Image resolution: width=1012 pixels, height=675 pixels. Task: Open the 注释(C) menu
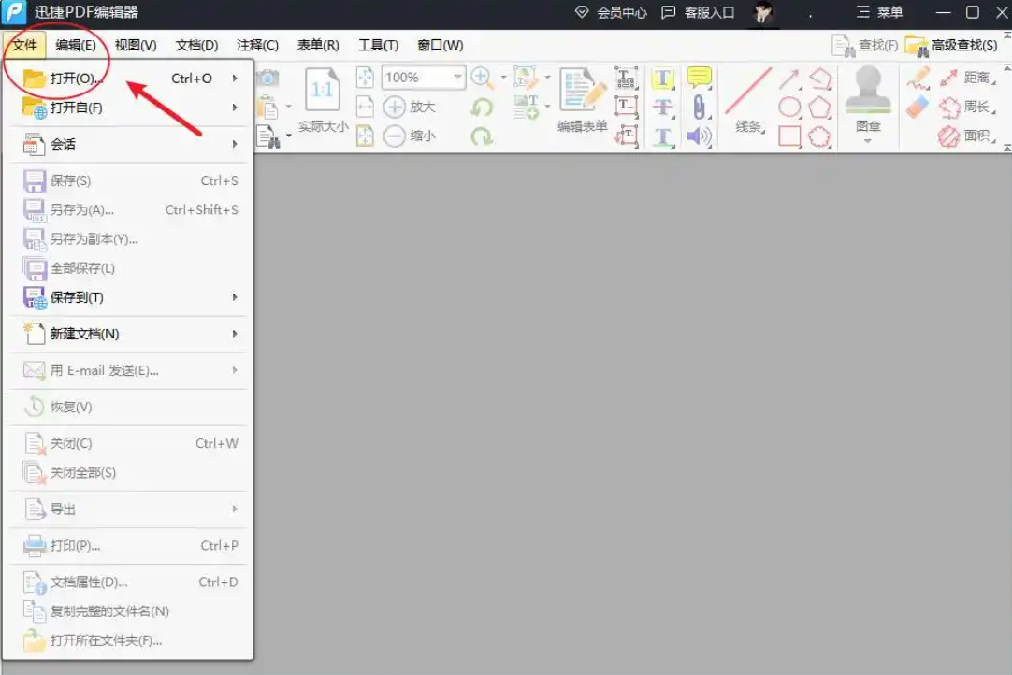coord(255,45)
